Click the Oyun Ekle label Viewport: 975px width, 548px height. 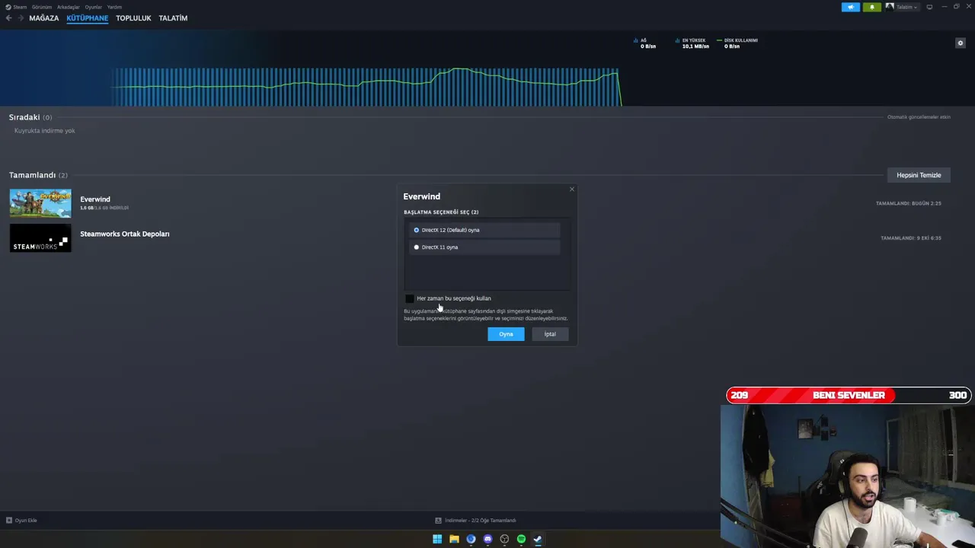26,521
